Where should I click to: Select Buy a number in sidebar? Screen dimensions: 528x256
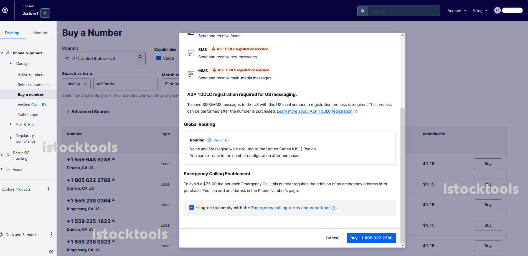(31, 95)
